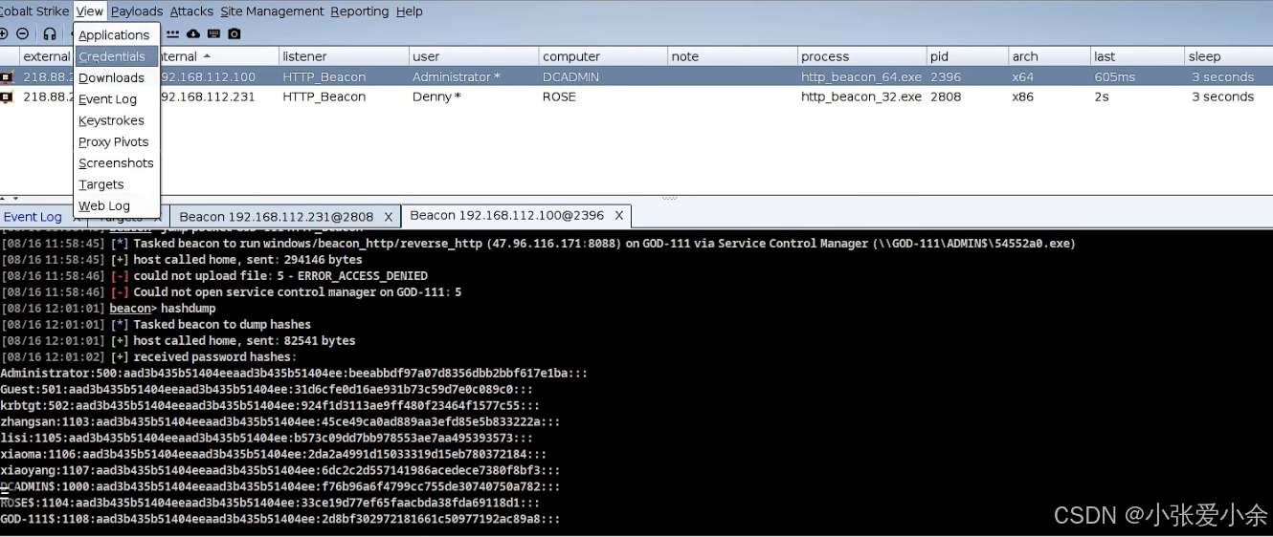The height and width of the screenshot is (537, 1273).
Task: Choose Credentials from the View dropdown
Action: click(x=117, y=56)
